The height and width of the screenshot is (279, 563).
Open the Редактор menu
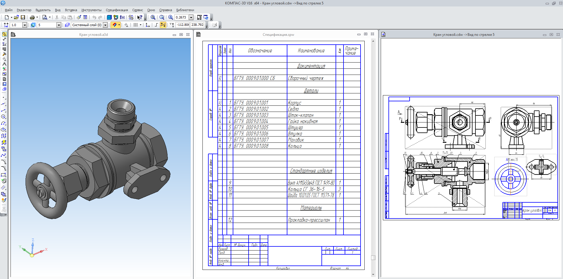tap(24, 10)
